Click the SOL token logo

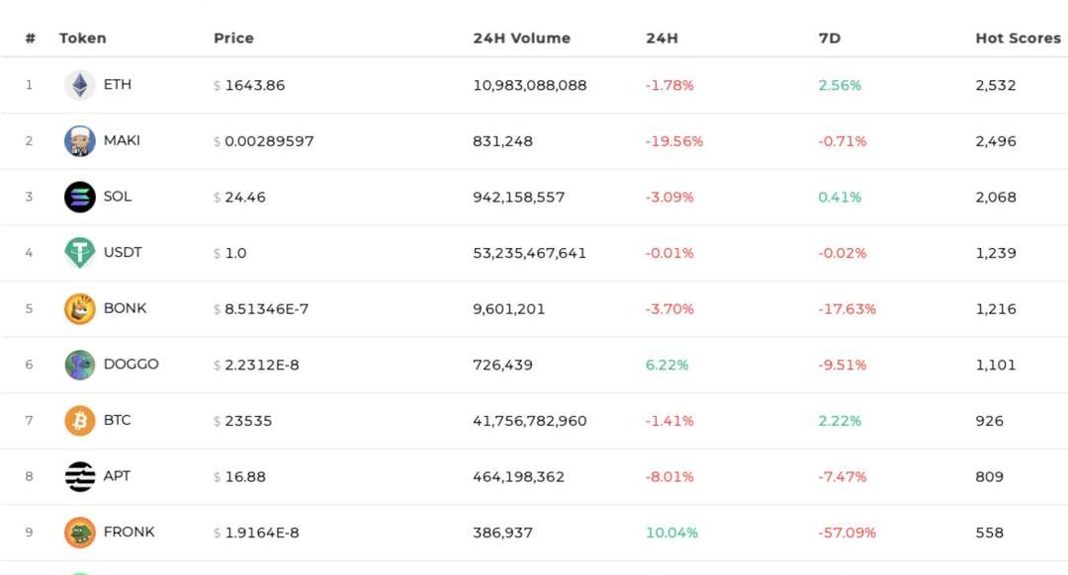[x=80, y=197]
